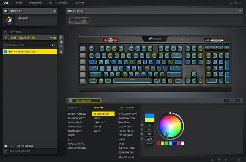Expand the Performance section

point(30,151)
